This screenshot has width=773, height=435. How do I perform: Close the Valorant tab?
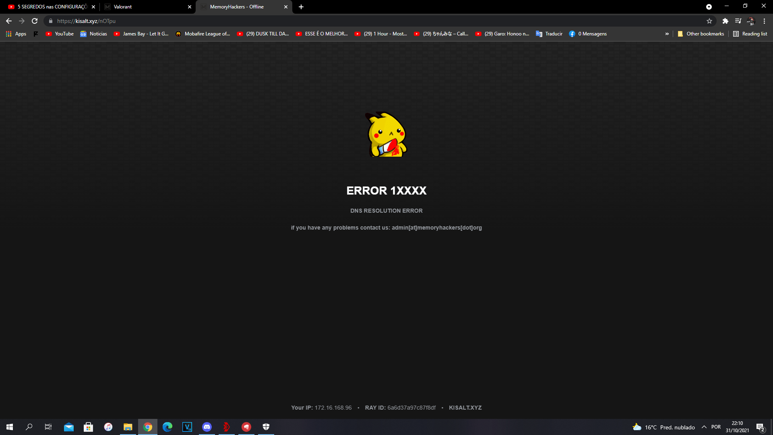coord(190,7)
